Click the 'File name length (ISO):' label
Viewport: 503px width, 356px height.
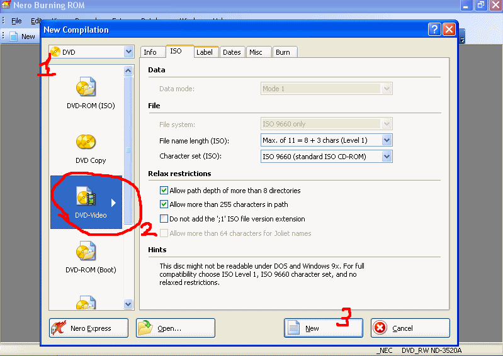tap(194, 141)
